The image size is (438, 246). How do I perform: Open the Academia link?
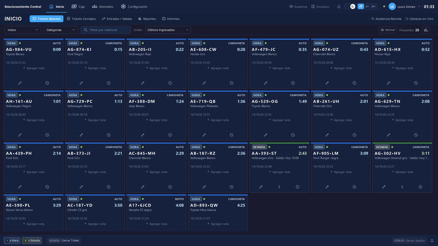(x=298, y=7)
